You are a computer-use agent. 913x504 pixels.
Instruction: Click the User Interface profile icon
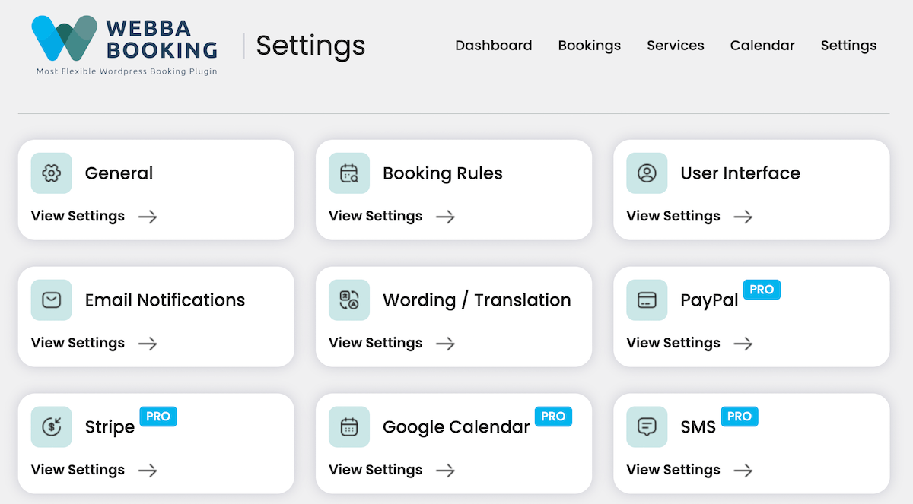pyautogui.click(x=647, y=173)
